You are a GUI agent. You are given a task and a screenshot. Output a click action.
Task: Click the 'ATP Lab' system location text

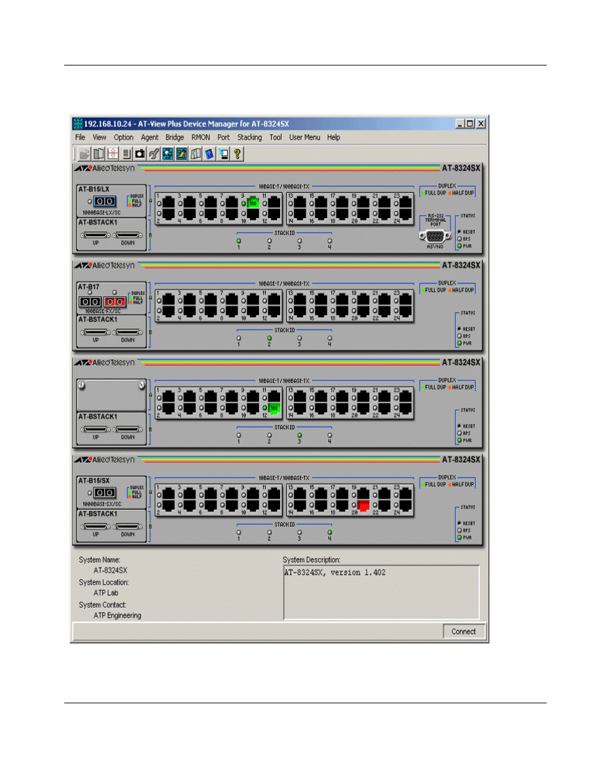(x=106, y=593)
